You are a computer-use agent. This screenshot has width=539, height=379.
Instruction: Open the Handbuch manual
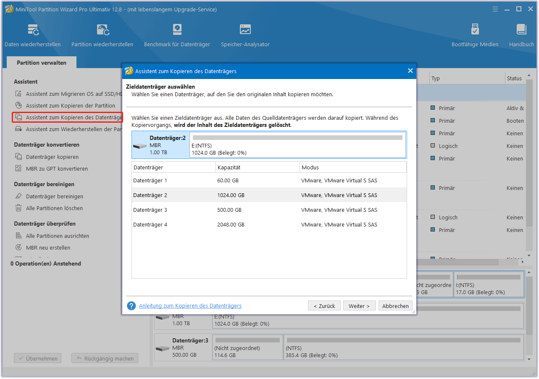tap(521, 35)
